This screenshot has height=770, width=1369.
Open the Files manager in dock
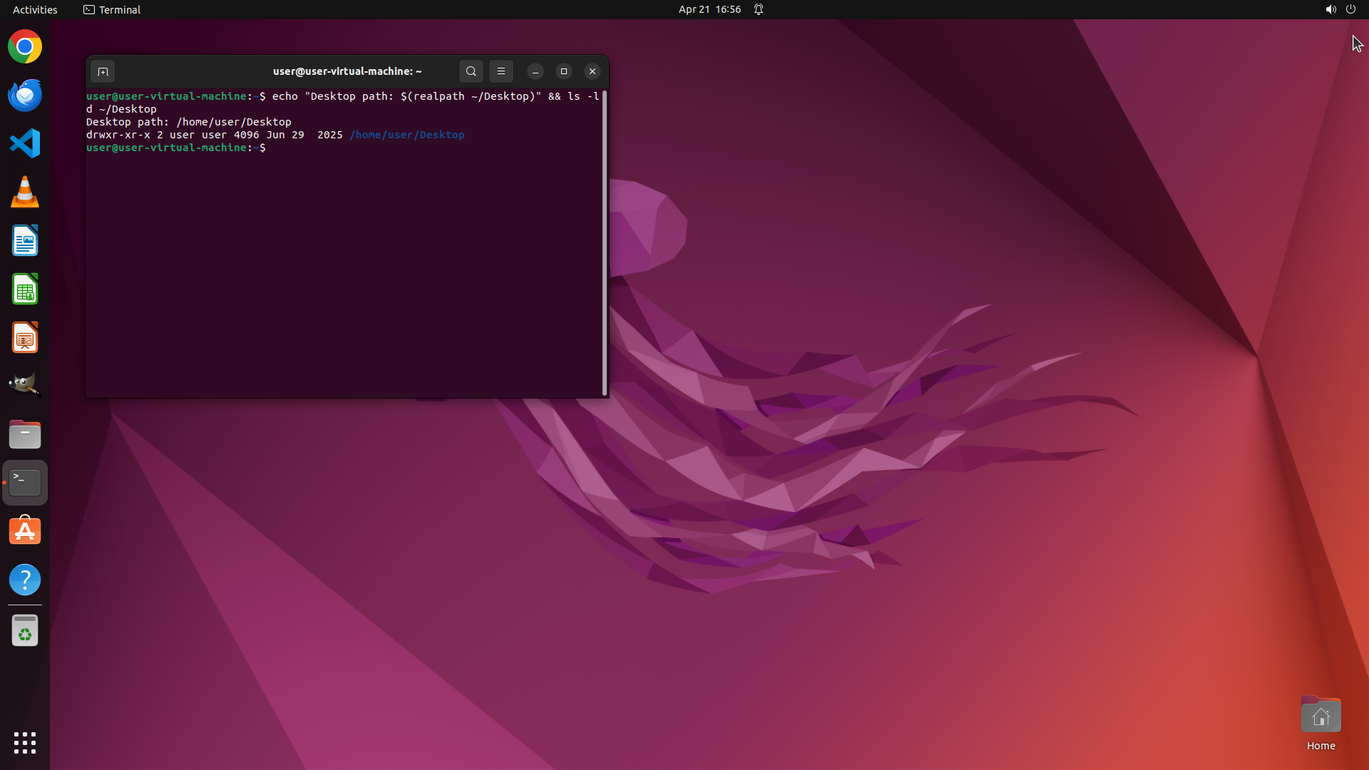[25, 434]
